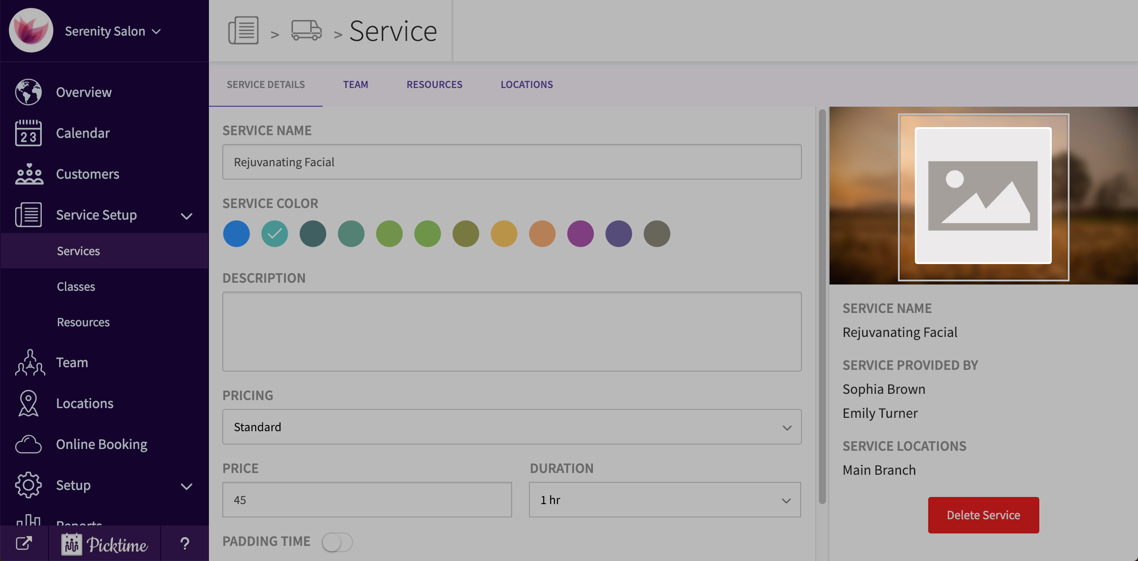This screenshot has height=561, width=1138.
Task: Click the external link icon at bottom left
Action: point(24,543)
